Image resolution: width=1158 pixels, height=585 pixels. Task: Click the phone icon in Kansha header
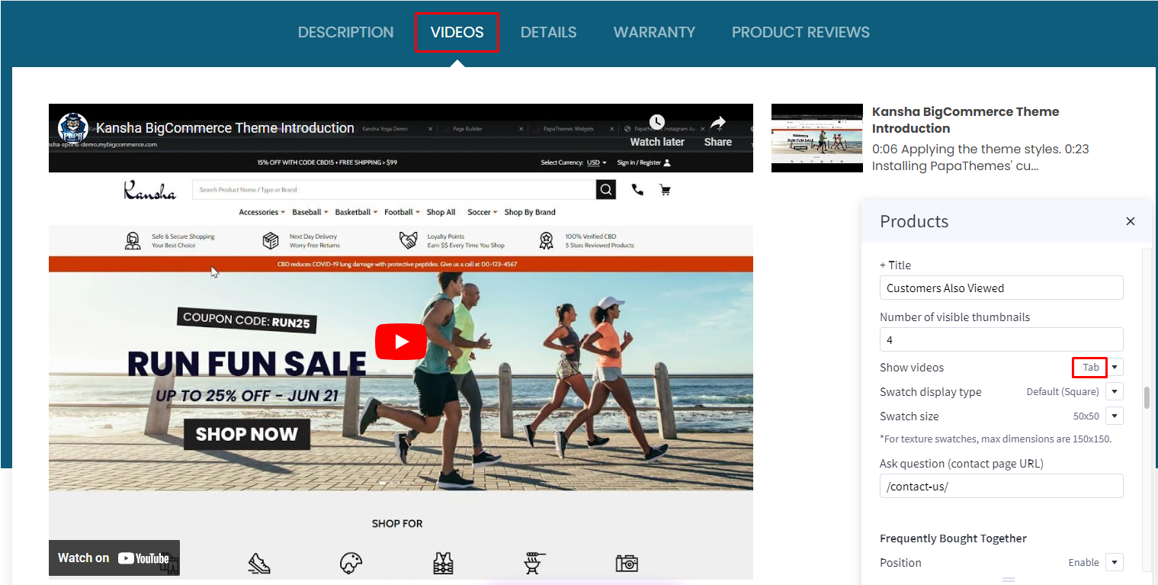(x=637, y=190)
